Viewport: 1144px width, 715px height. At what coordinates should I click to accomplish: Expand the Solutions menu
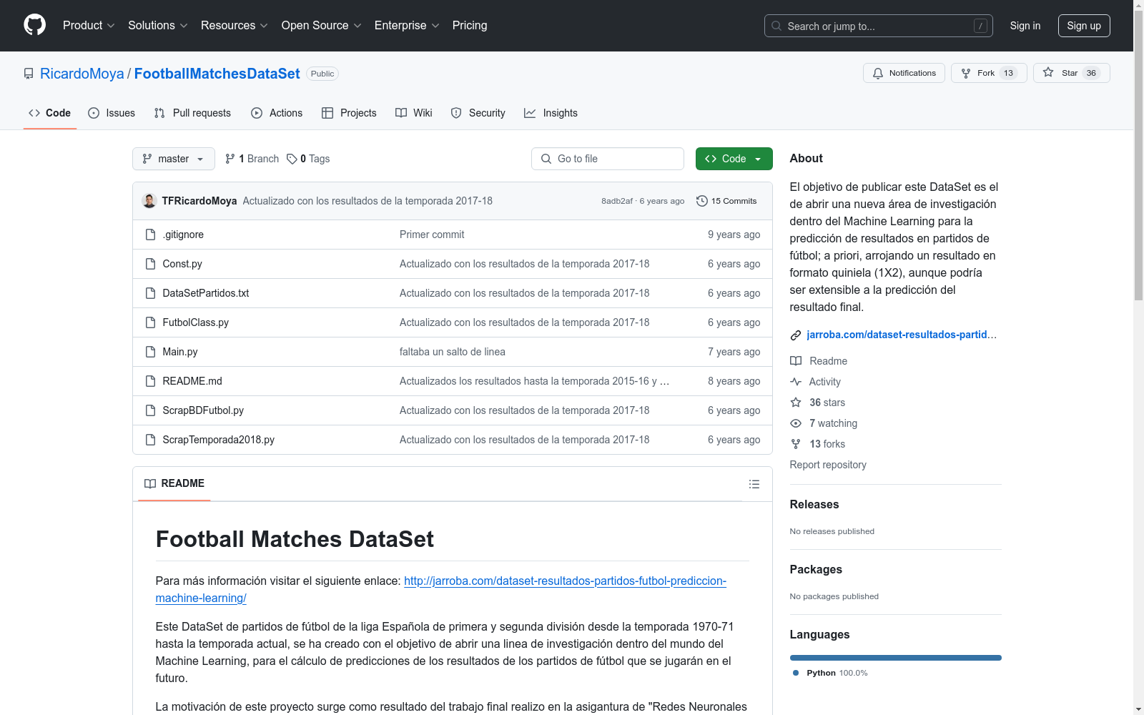point(157,26)
